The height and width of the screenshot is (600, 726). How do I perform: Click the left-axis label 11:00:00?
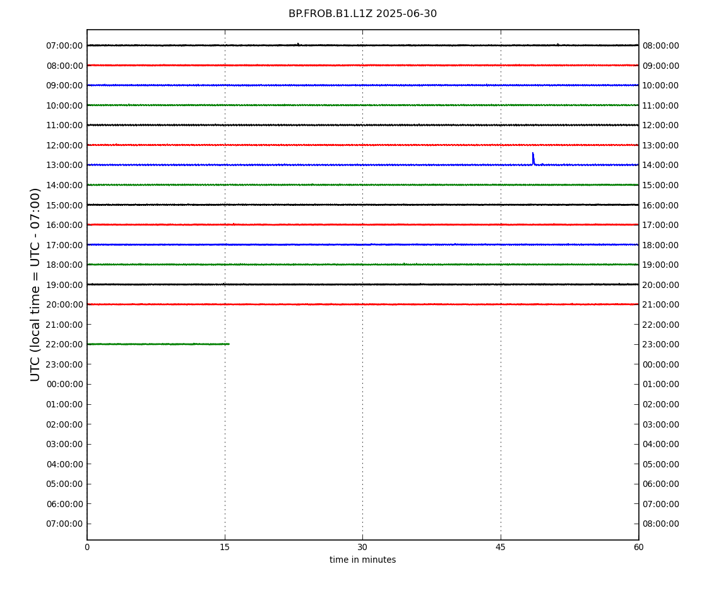tap(64, 126)
